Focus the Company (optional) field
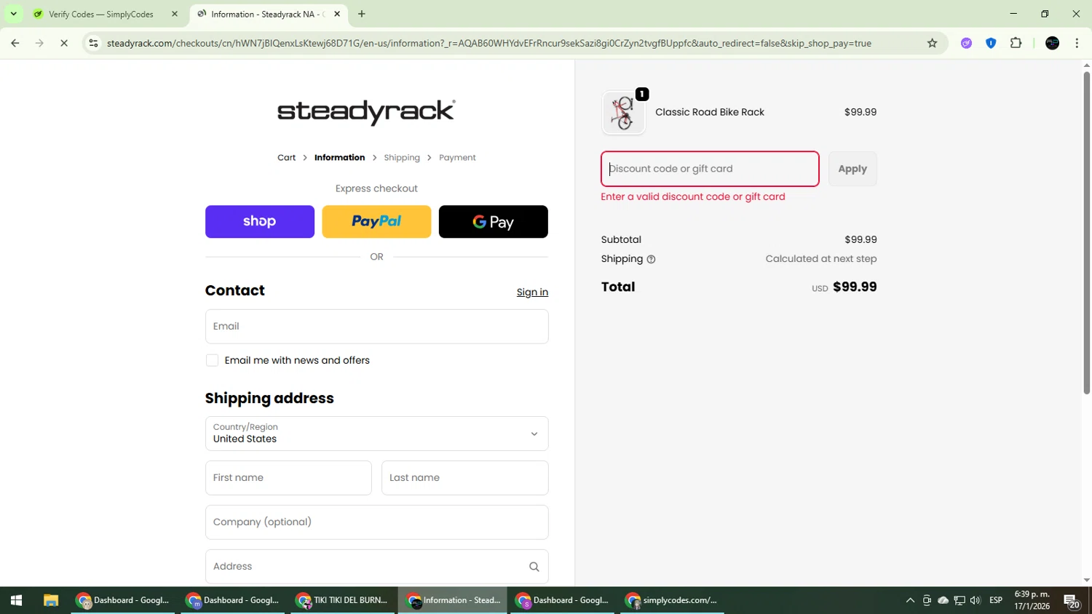 [x=376, y=522]
